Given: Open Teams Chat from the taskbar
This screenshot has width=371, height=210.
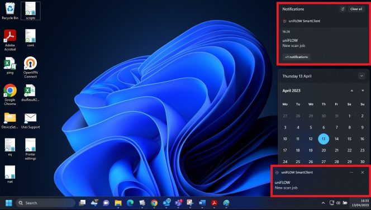Looking at the screenshot, I should (x=106, y=203).
